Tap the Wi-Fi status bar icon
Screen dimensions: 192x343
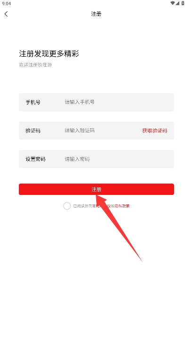point(173,3)
